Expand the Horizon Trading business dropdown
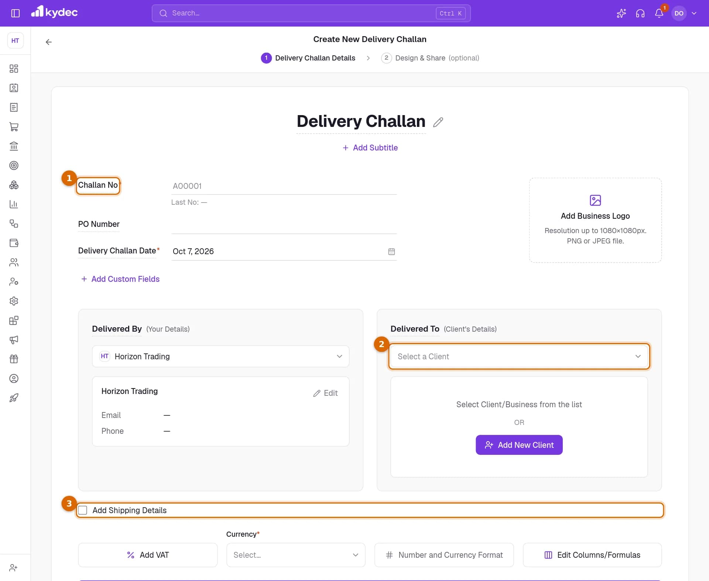This screenshot has width=709, height=581. 220,356
